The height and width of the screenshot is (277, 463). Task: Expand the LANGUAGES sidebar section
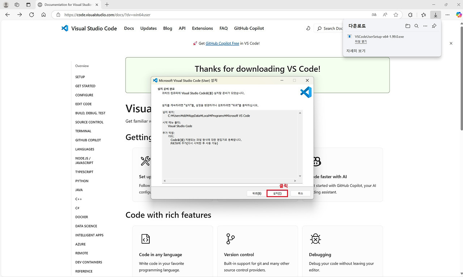click(x=85, y=149)
